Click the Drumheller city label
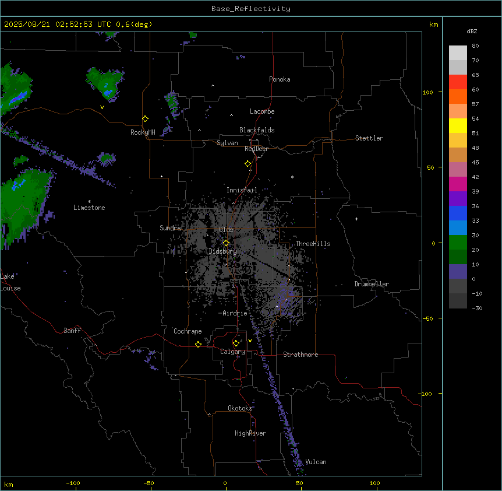Screen dimensions: 502x491 pos(372,284)
